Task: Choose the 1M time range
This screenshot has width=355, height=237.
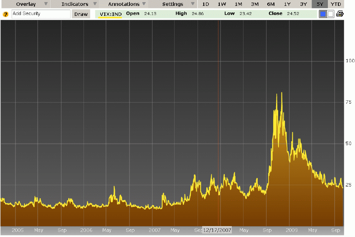Action: (238, 4)
